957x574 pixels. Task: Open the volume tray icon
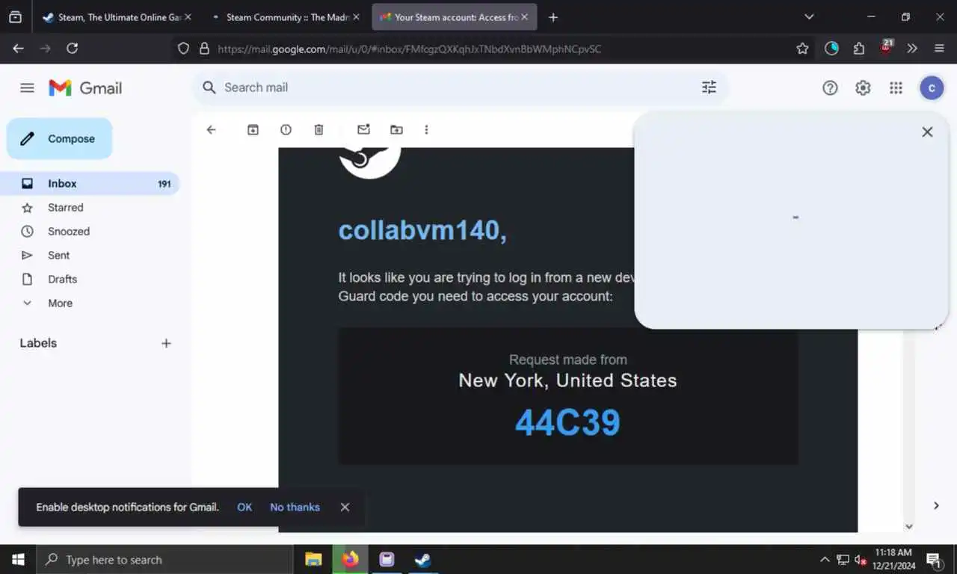861,560
